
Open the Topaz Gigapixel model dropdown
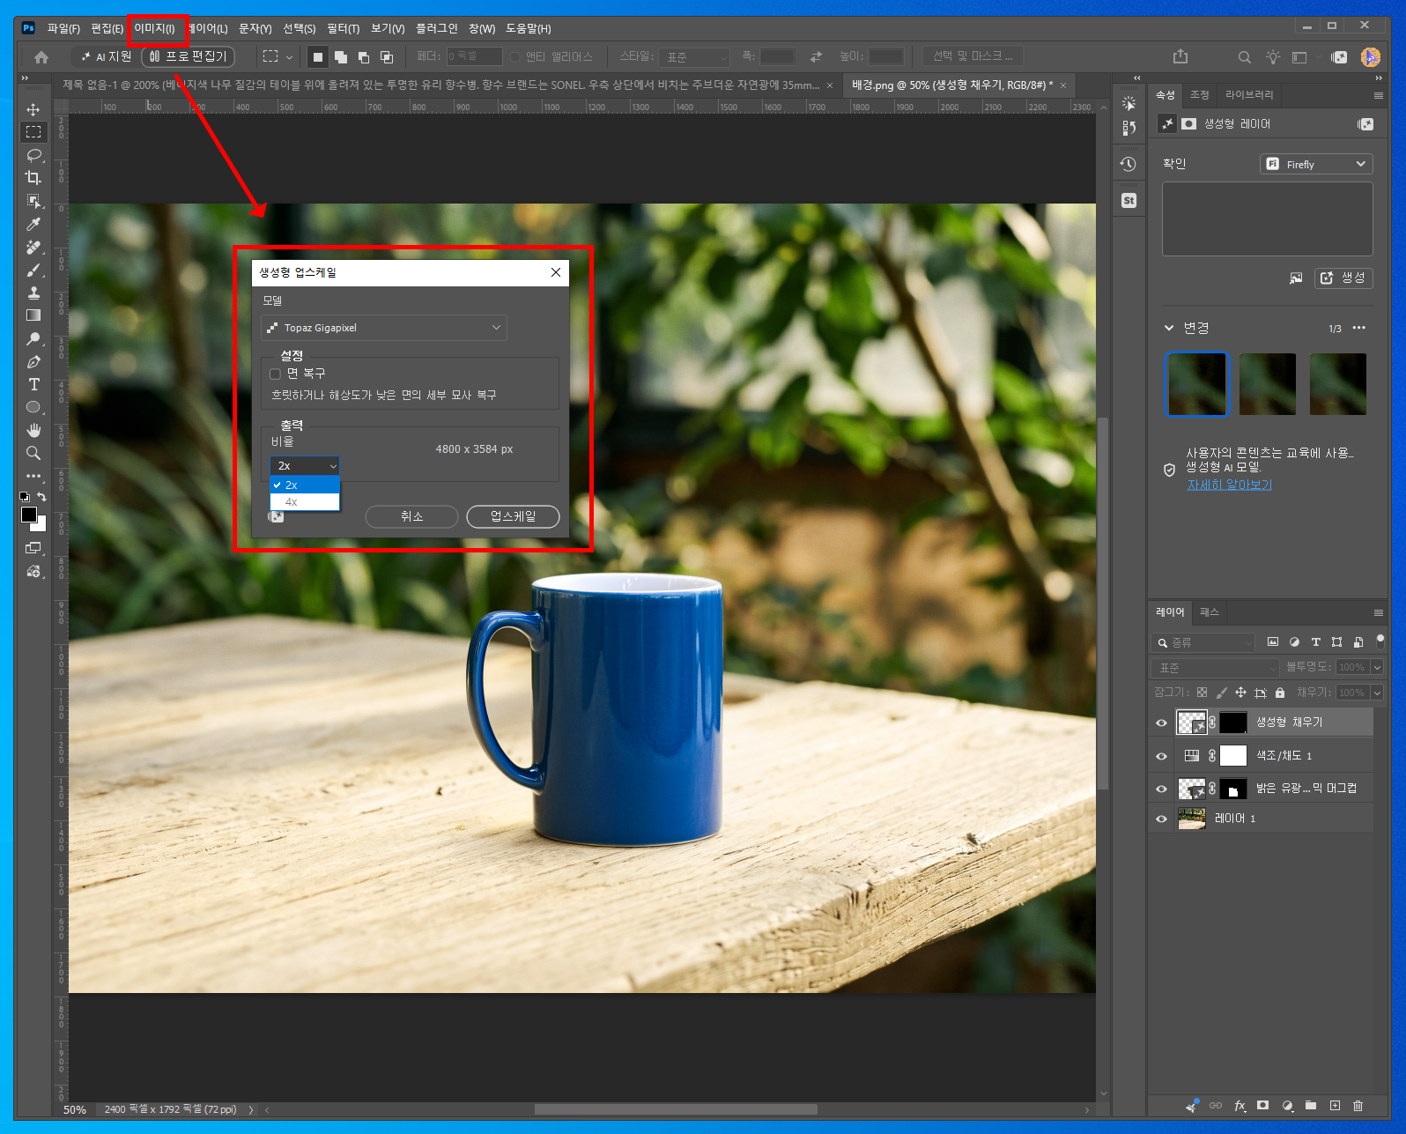point(384,328)
